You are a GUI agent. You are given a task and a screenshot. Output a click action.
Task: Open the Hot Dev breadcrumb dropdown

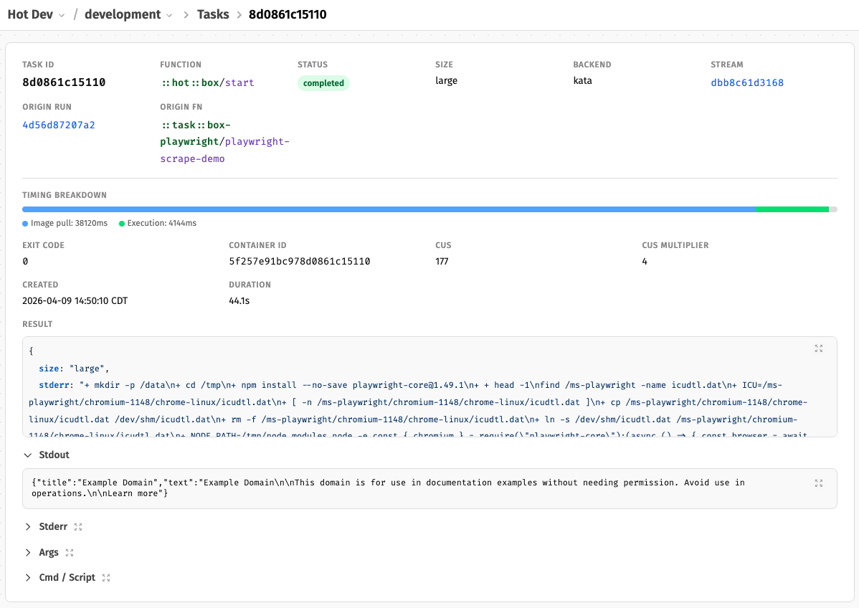pos(62,14)
